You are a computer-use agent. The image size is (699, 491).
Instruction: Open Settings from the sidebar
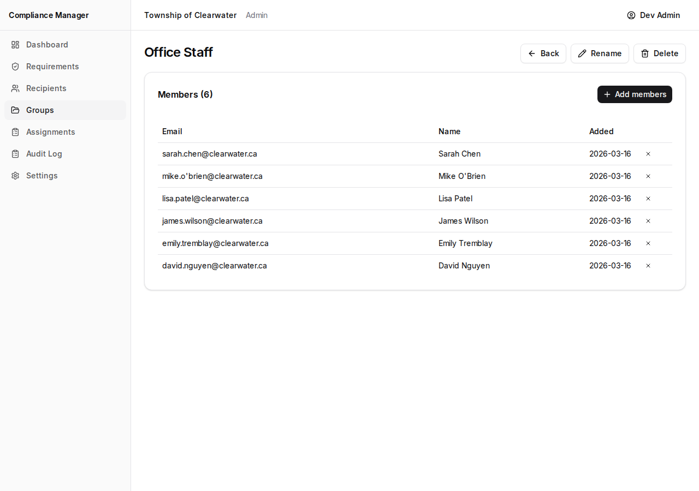(x=65, y=176)
